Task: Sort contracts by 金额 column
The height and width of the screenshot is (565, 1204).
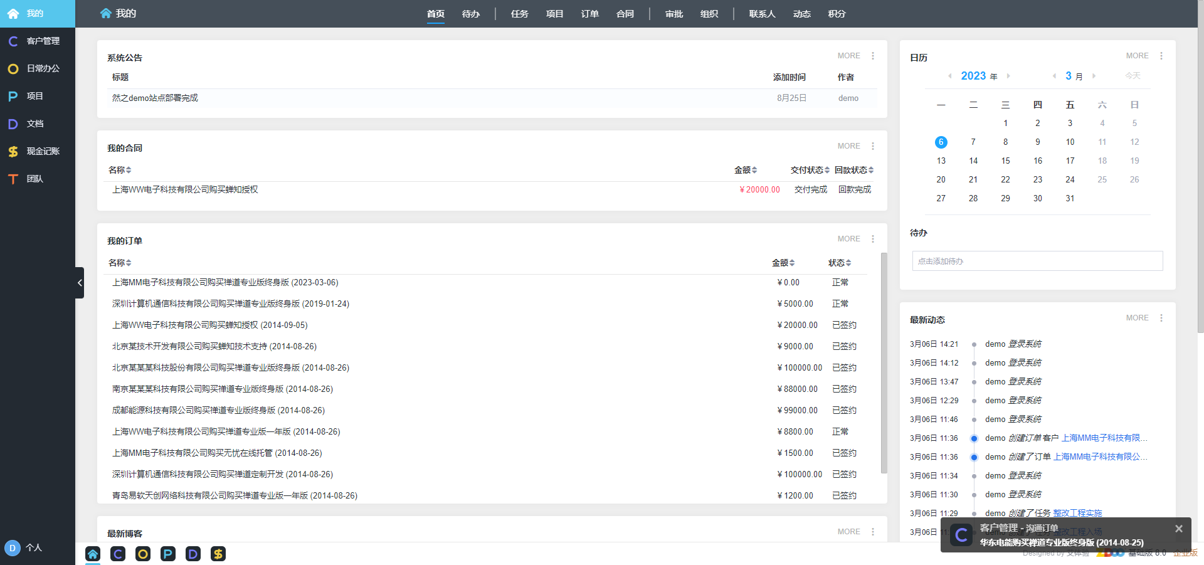Action: tap(746, 170)
